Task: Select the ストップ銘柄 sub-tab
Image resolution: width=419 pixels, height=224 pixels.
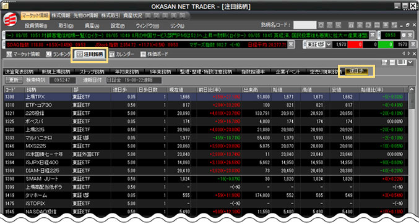Action: click(92, 72)
